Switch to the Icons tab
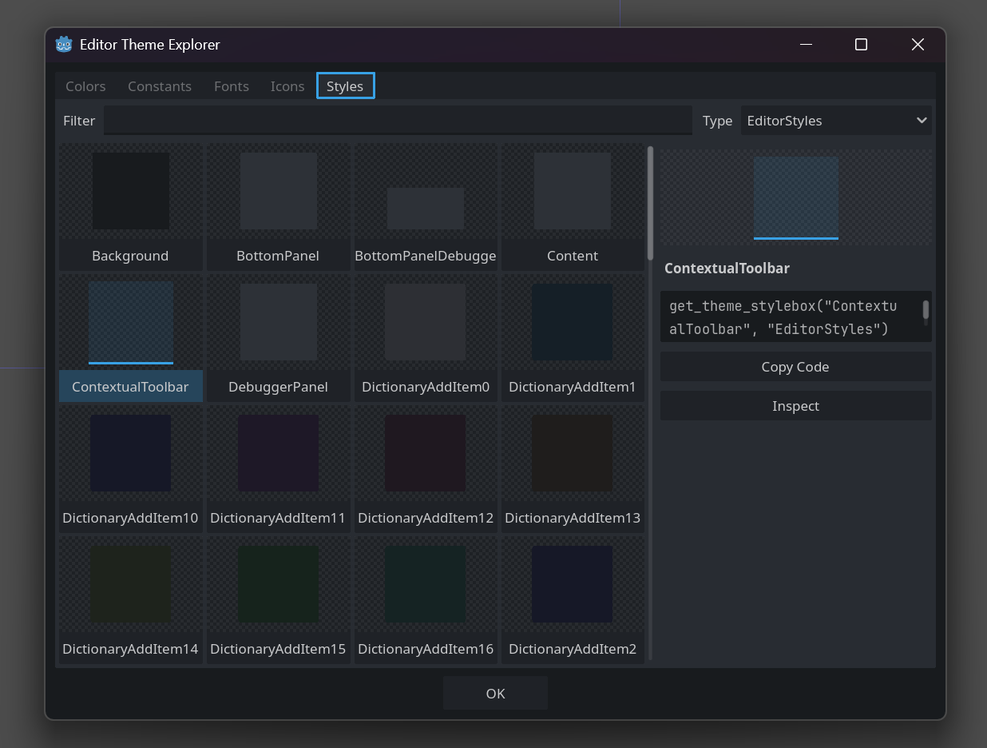The image size is (987, 748). [x=287, y=86]
